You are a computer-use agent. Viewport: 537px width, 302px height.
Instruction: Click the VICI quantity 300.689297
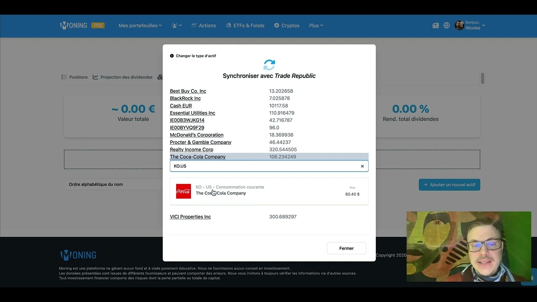coord(283,217)
